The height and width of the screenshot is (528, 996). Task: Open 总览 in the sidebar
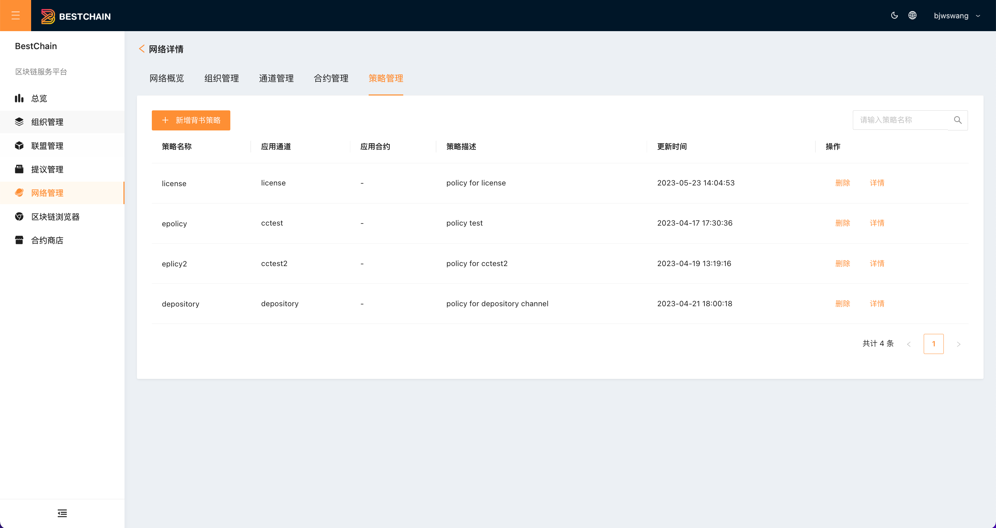[x=62, y=98]
